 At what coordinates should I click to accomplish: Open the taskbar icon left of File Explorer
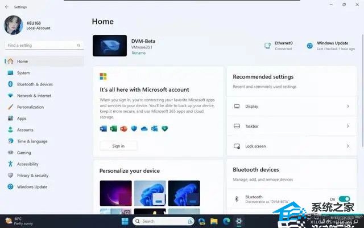[201, 221]
